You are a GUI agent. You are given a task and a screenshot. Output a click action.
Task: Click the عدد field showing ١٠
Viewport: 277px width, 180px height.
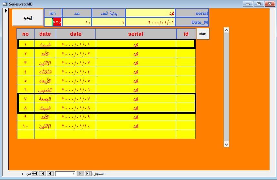77,22
